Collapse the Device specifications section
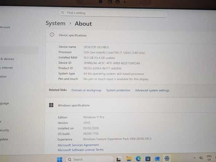The image size is (216, 162). pyautogui.click(x=212, y=35)
